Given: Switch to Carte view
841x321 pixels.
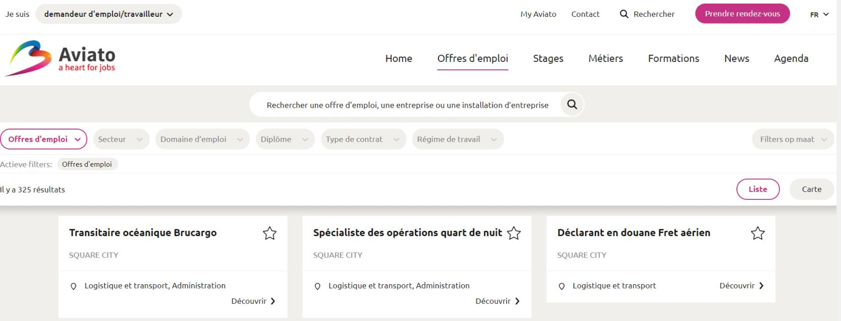Looking at the screenshot, I should point(812,189).
